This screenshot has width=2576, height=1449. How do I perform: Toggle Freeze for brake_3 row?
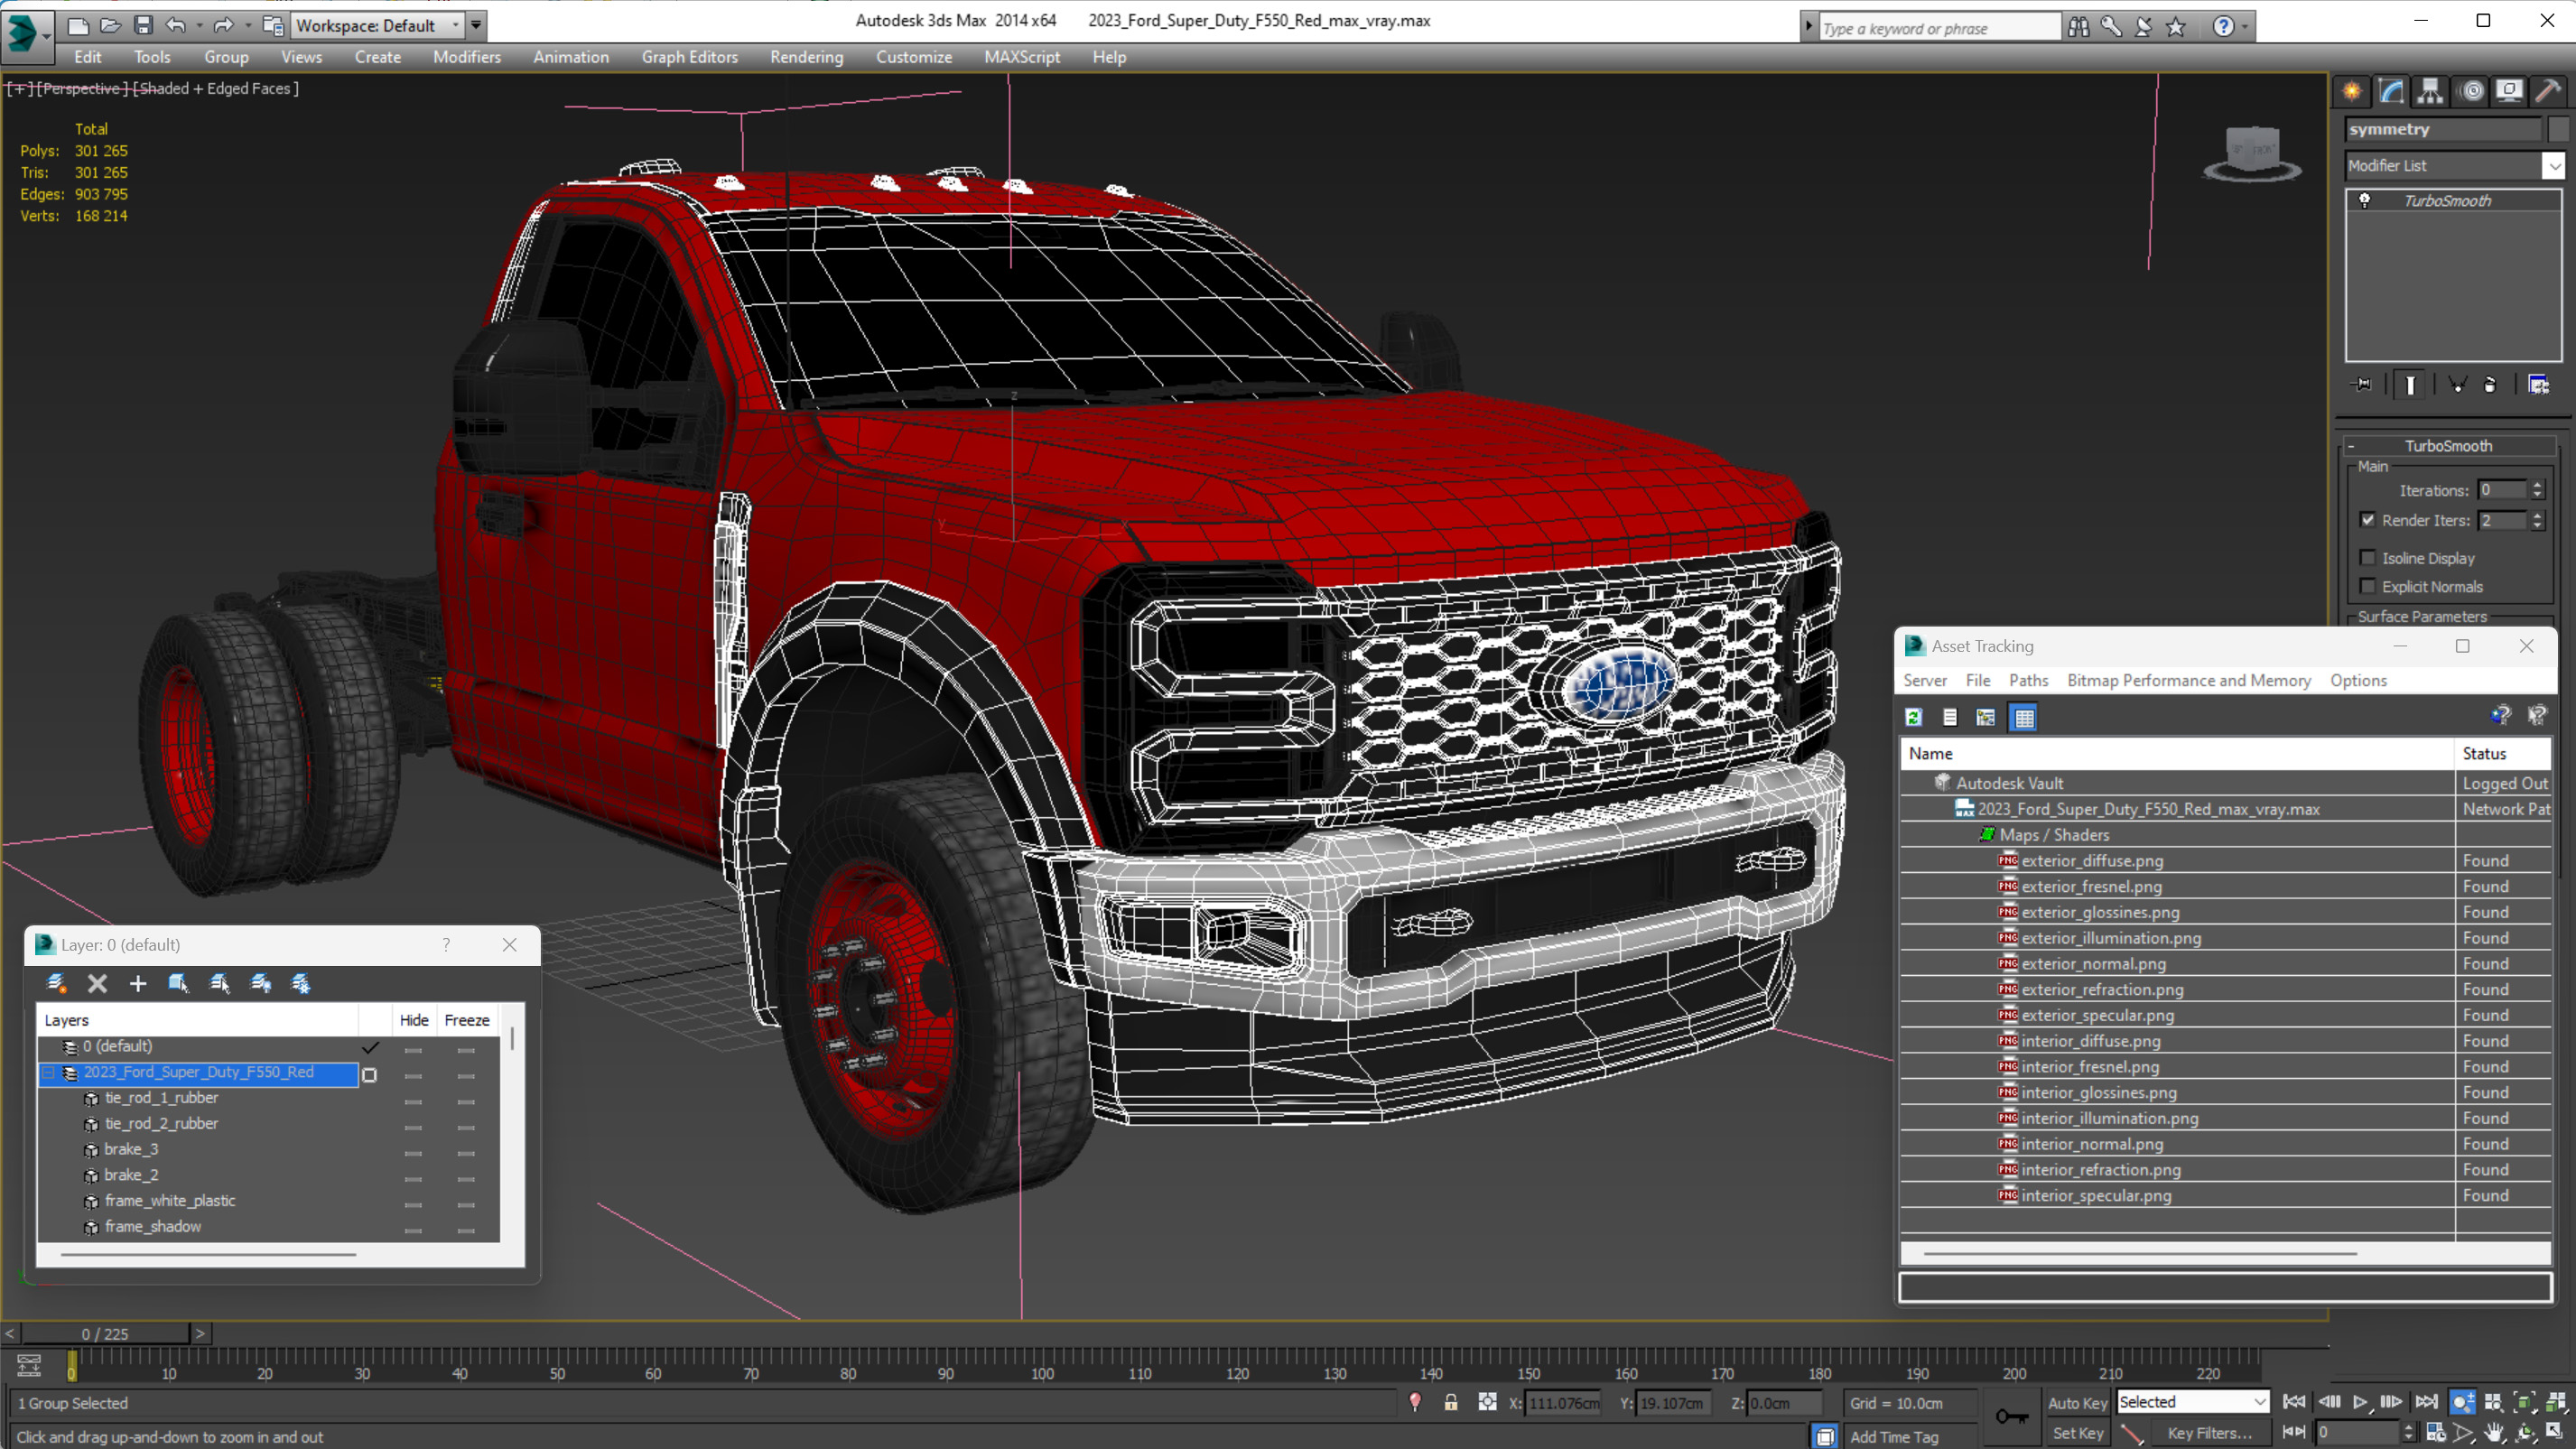click(x=466, y=1153)
